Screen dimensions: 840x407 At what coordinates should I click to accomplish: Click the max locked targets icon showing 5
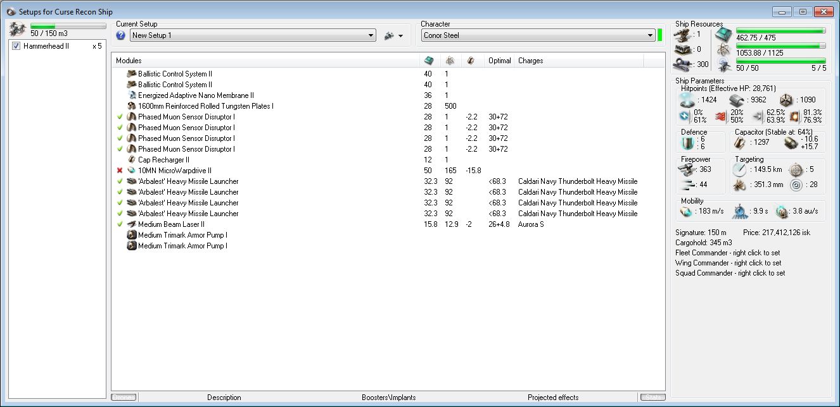795,169
